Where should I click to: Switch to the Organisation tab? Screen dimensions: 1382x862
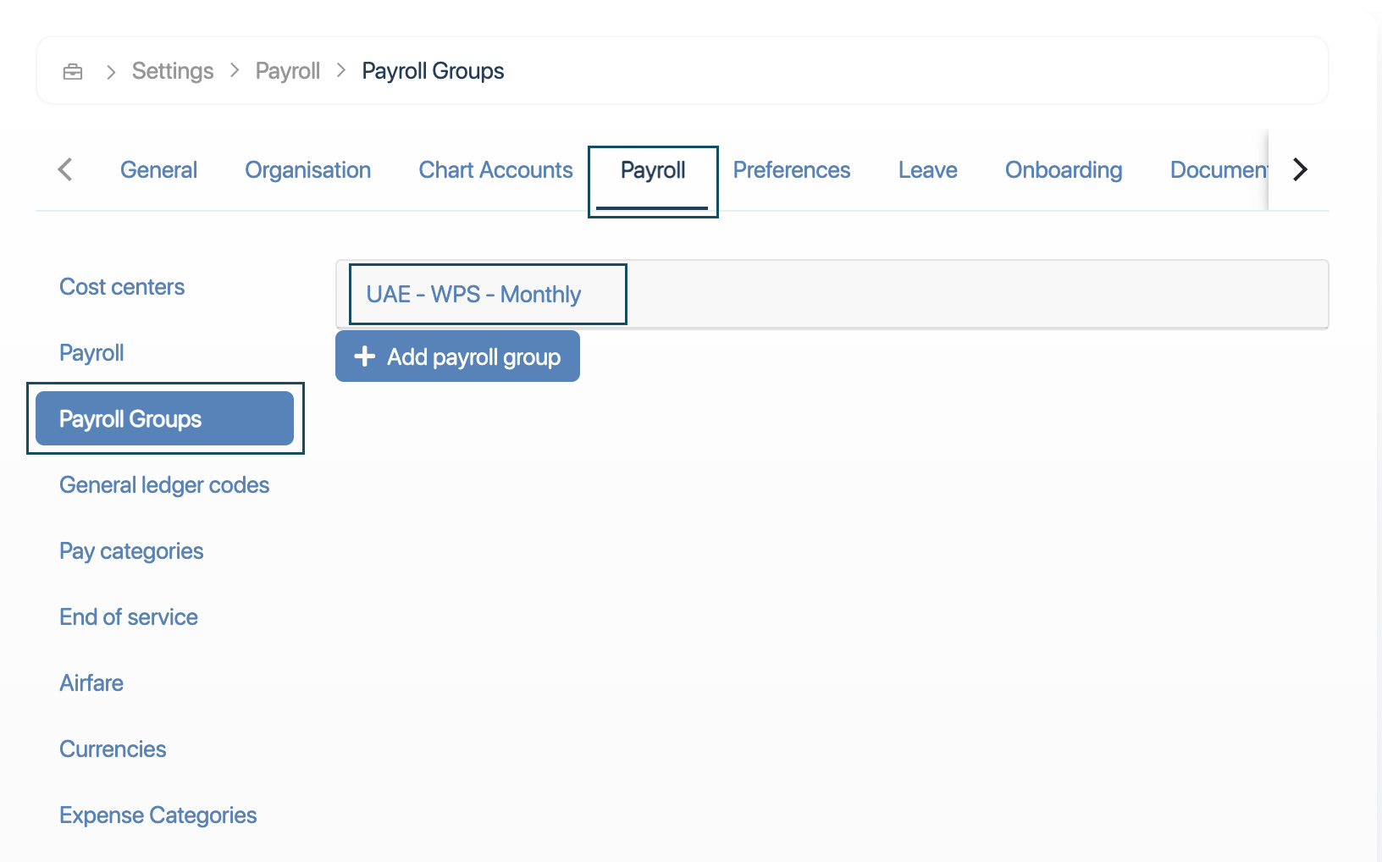click(307, 170)
